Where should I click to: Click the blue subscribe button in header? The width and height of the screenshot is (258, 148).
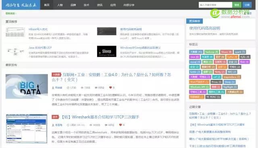point(247,5)
